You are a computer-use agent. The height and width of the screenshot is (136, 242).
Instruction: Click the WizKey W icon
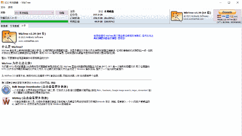click(x=6, y=101)
